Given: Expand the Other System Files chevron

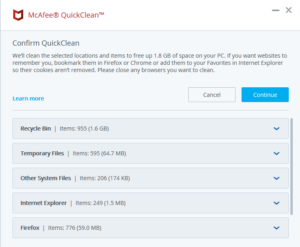Looking at the screenshot, I should (x=276, y=179).
